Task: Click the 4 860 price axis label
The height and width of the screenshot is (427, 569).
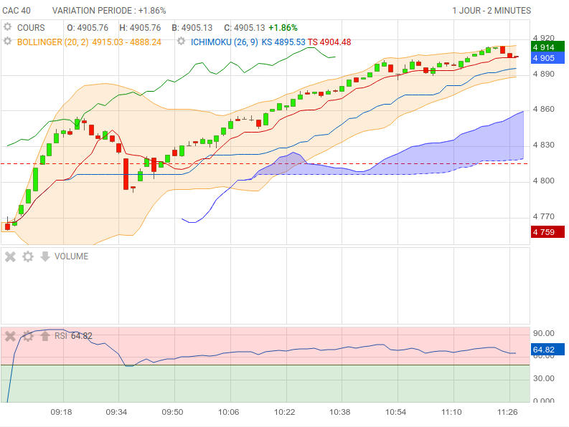Action: coord(544,109)
